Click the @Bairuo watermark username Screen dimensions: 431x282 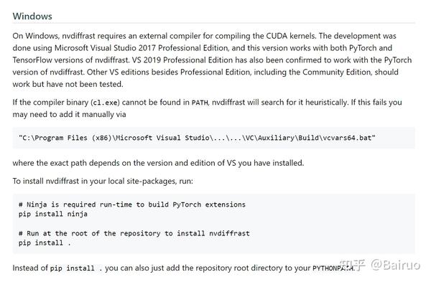[x=396, y=265]
